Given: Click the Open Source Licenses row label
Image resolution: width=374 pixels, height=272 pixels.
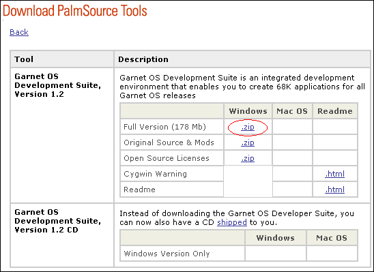Looking at the screenshot, I should click(x=167, y=158).
